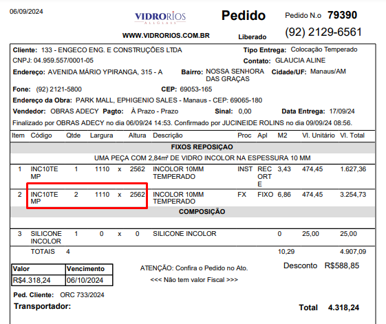386x324 pixels.
Task: Click the Código column header
Action: 41,136
